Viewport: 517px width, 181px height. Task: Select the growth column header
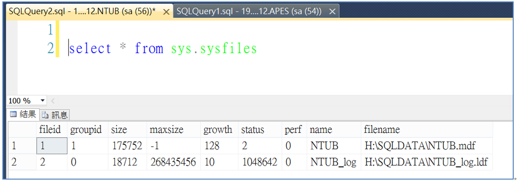click(219, 130)
